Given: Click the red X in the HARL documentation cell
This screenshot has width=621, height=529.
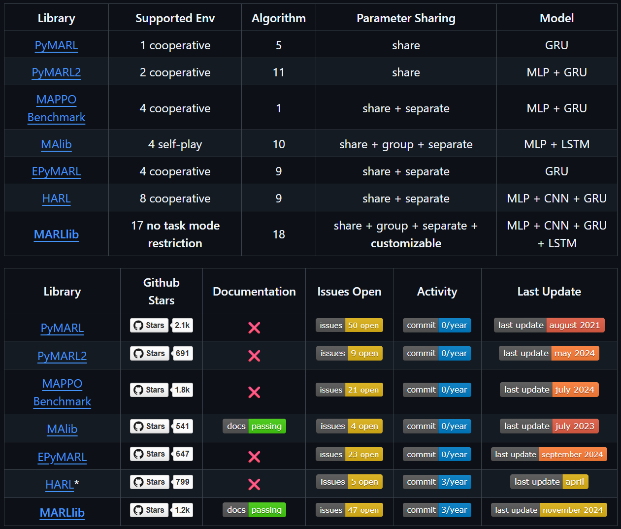Looking at the screenshot, I should pyautogui.click(x=254, y=484).
